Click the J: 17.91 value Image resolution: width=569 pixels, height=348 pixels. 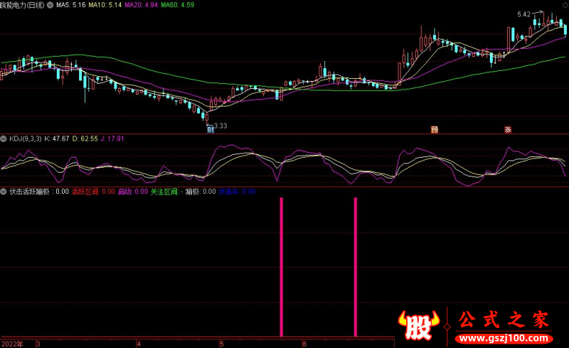[x=112, y=138]
